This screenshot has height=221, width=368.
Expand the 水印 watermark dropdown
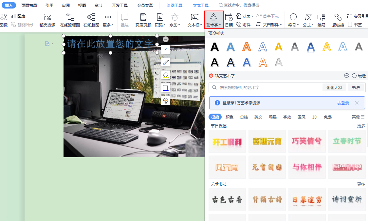175,25
